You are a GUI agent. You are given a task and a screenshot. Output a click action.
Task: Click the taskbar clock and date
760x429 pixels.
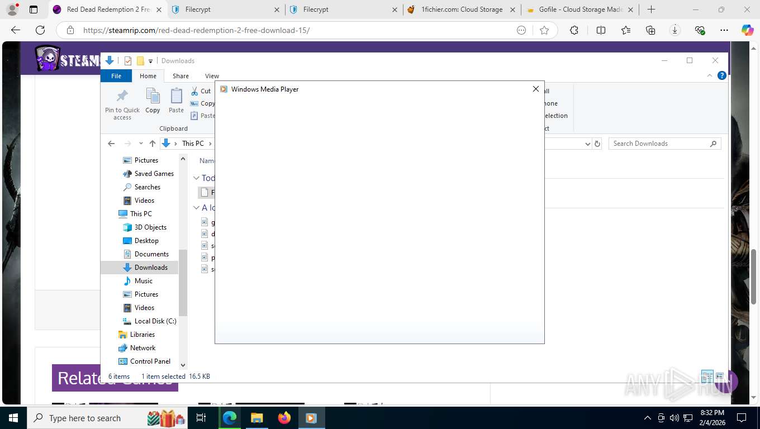(712, 418)
